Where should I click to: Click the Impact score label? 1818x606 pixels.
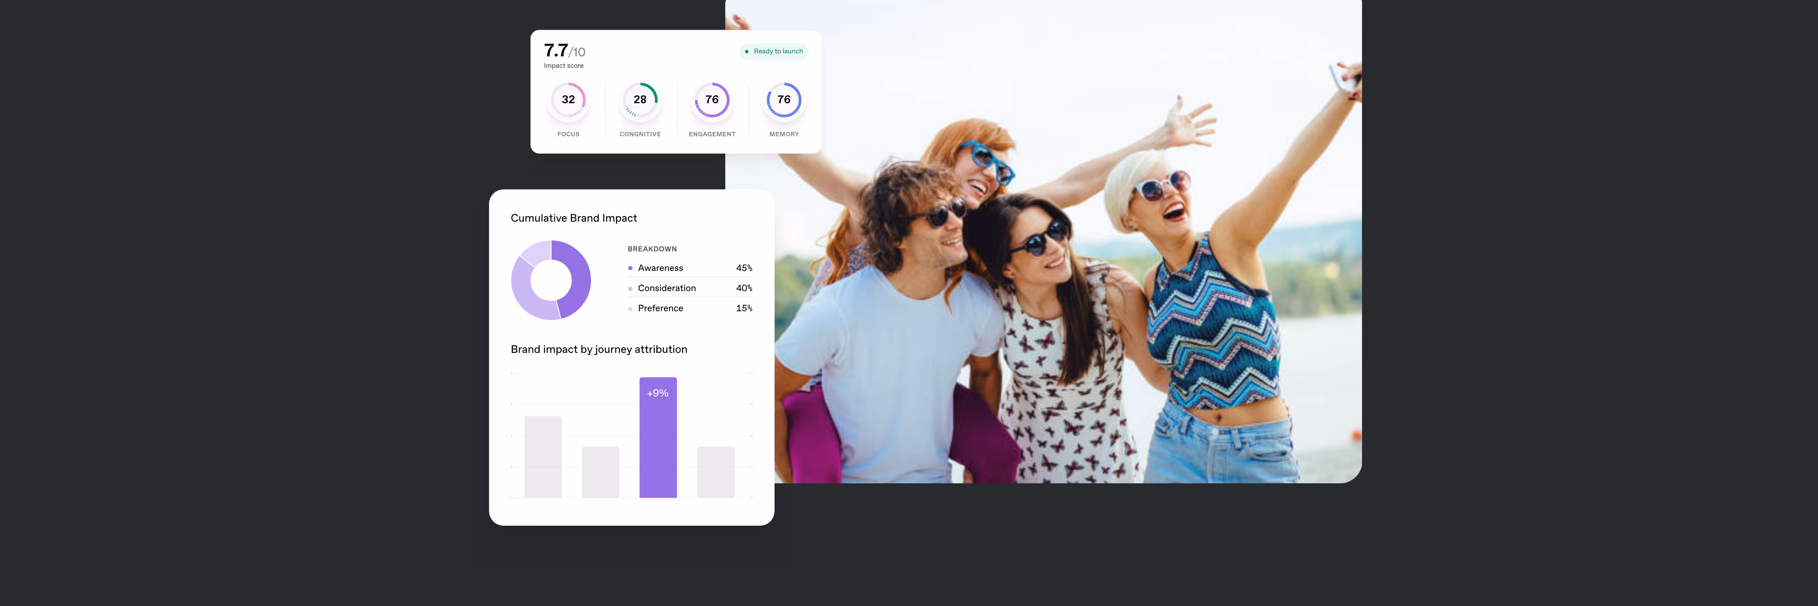563,66
